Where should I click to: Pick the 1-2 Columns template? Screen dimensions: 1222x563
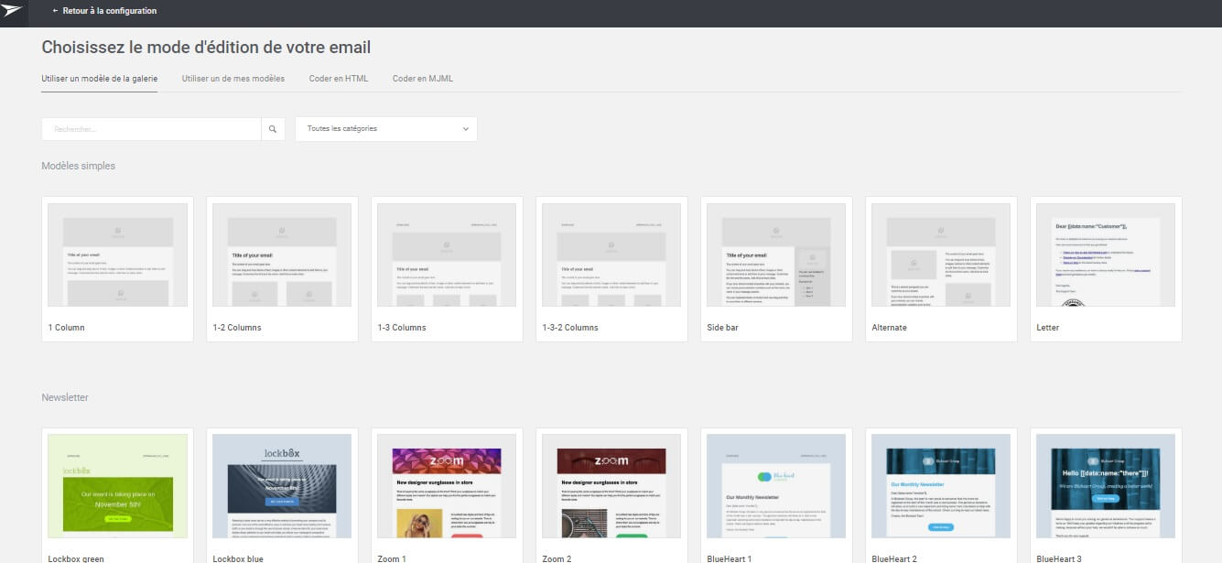point(282,255)
